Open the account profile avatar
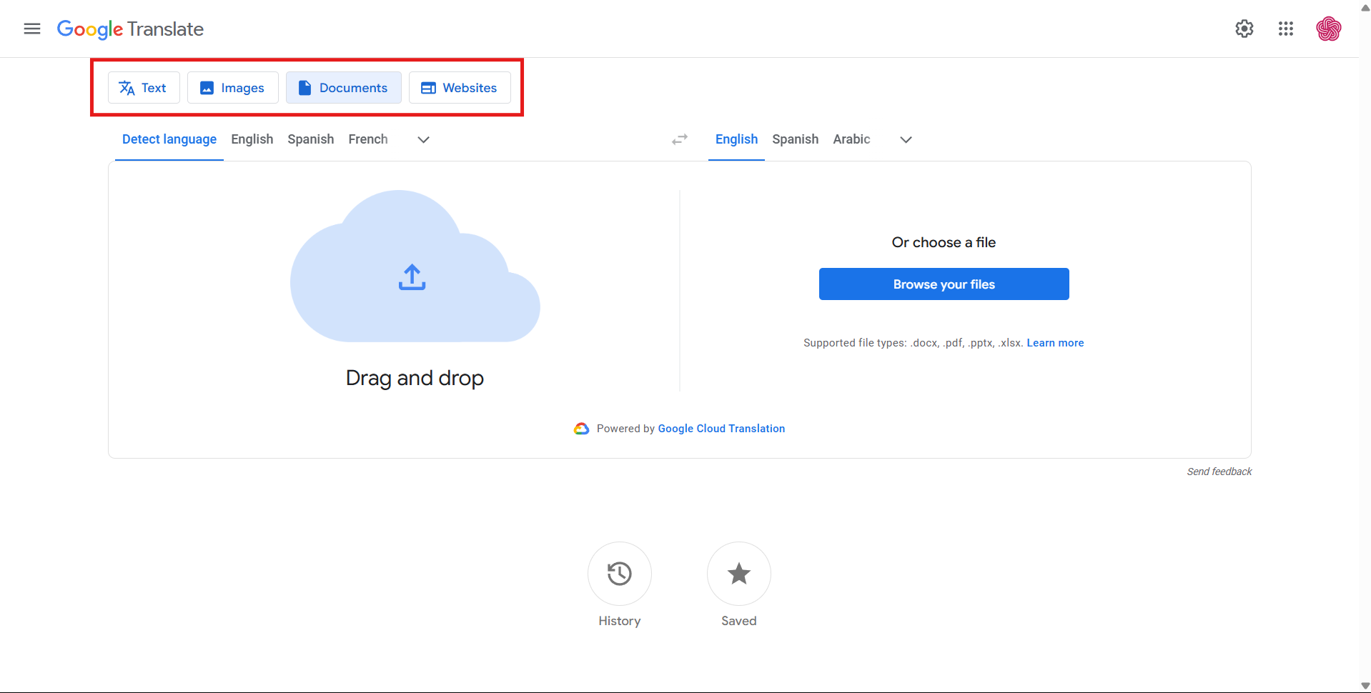 coord(1329,29)
